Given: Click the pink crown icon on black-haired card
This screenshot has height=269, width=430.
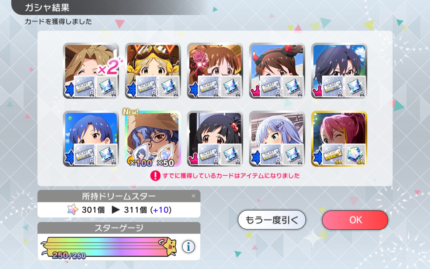Looking at the screenshot, I should click(193, 159).
